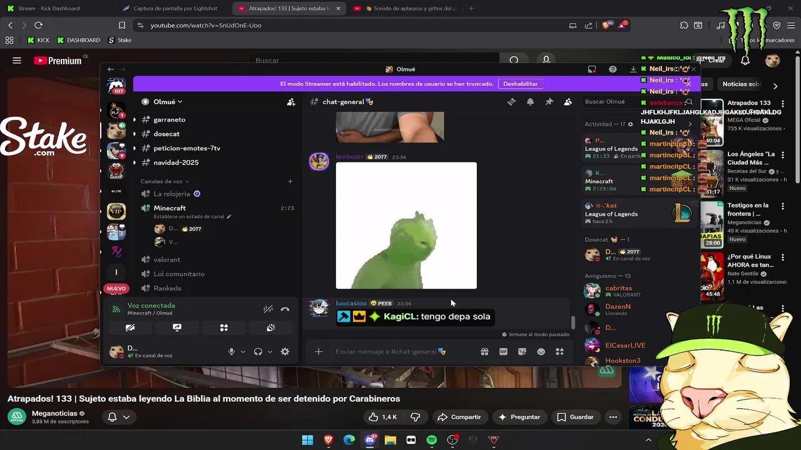The image size is (801, 450).
Task: Open microphone input options arrow
Action: (243, 352)
